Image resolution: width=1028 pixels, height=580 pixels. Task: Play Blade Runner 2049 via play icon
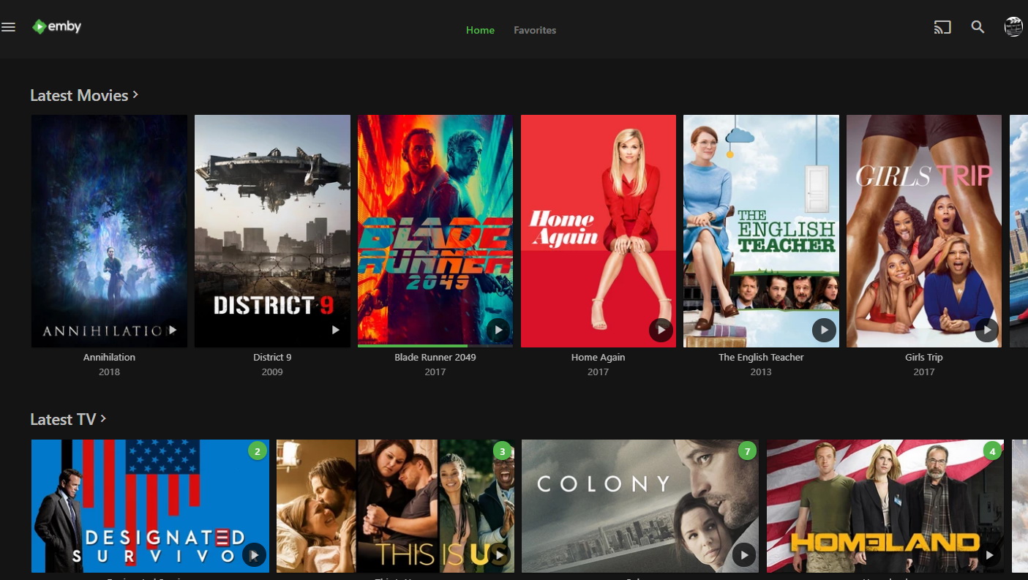(x=498, y=330)
